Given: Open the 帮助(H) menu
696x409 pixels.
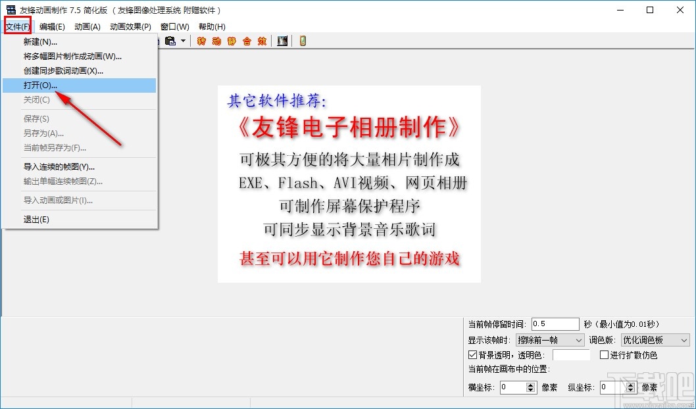Looking at the screenshot, I should click(x=212, y=26).
